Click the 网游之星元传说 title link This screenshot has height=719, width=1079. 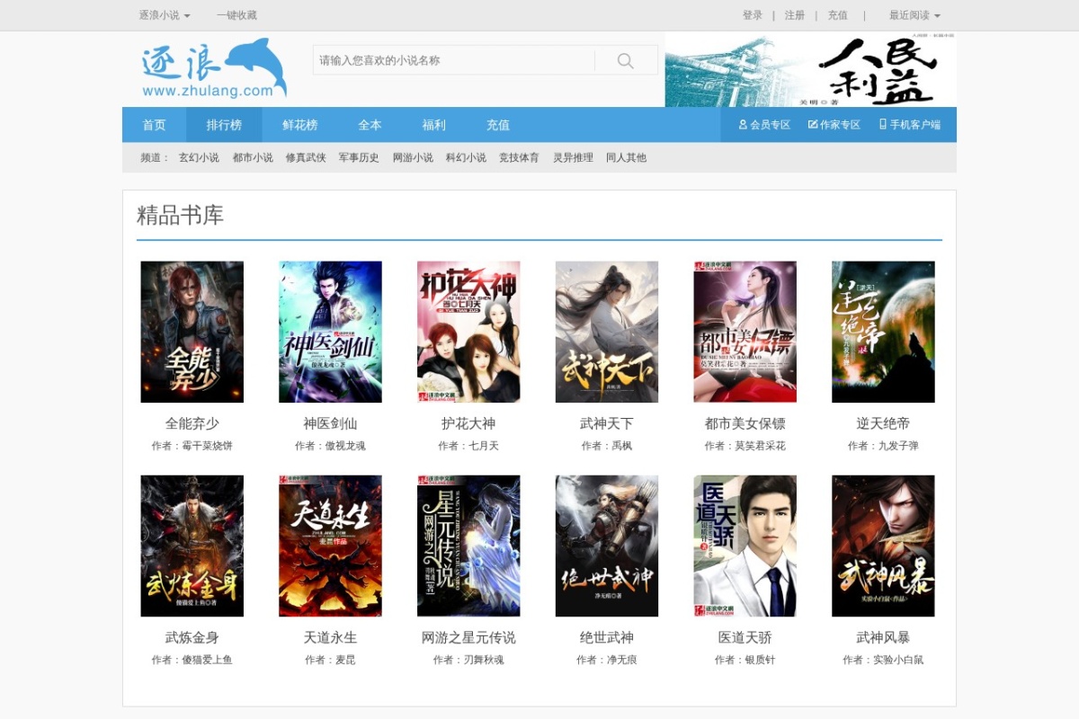tap(468, 637)
